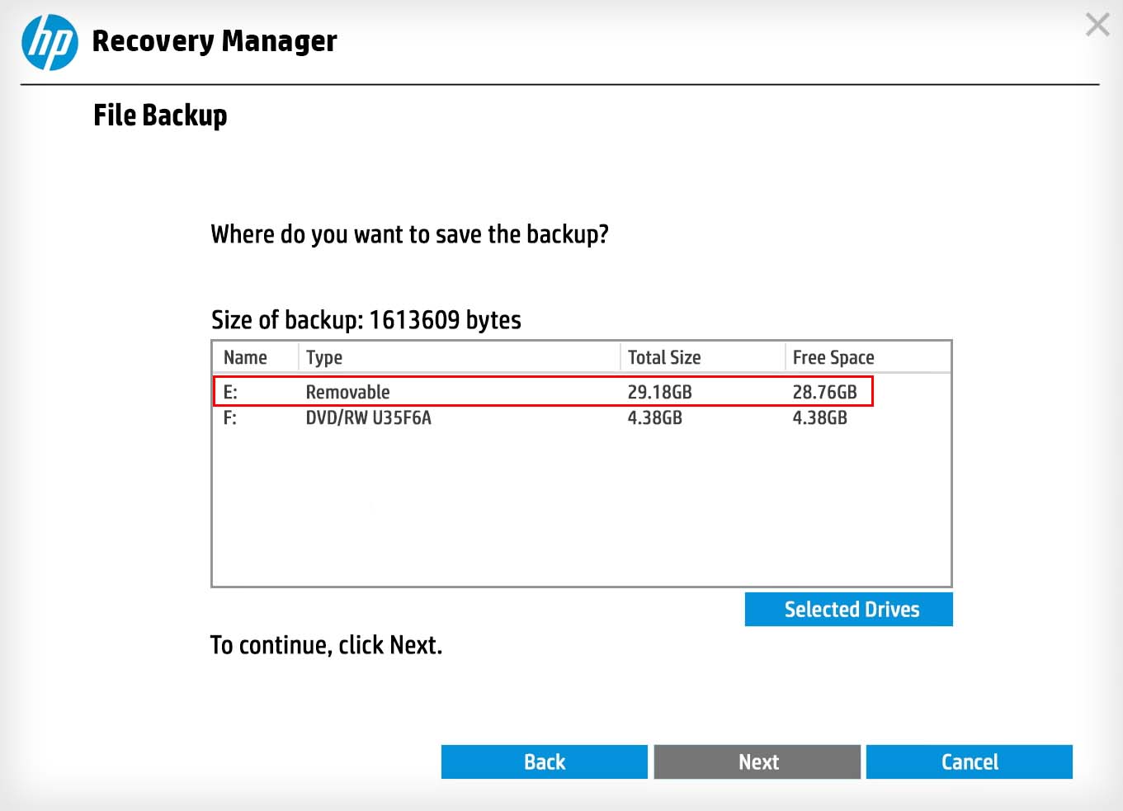Click the 29.18GB total size value

(659, 392)
